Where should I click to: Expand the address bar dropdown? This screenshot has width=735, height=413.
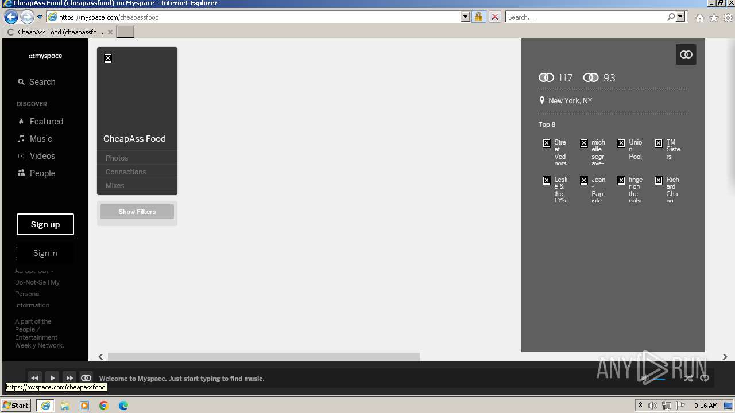tap(466, 17)
